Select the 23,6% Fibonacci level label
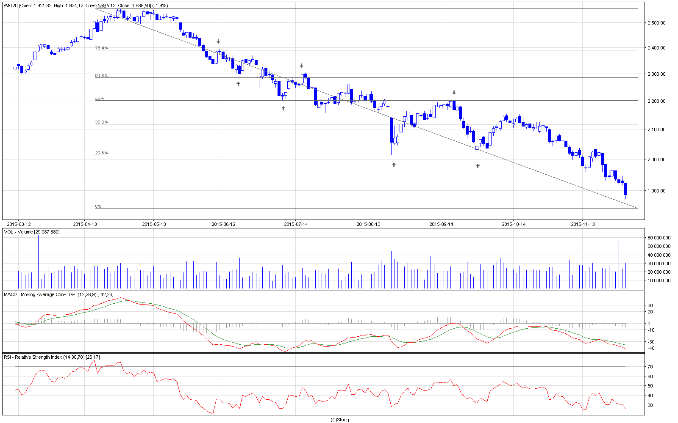This screenshot has height=423, width=678. pyautogui.click(x=101, y=153)
